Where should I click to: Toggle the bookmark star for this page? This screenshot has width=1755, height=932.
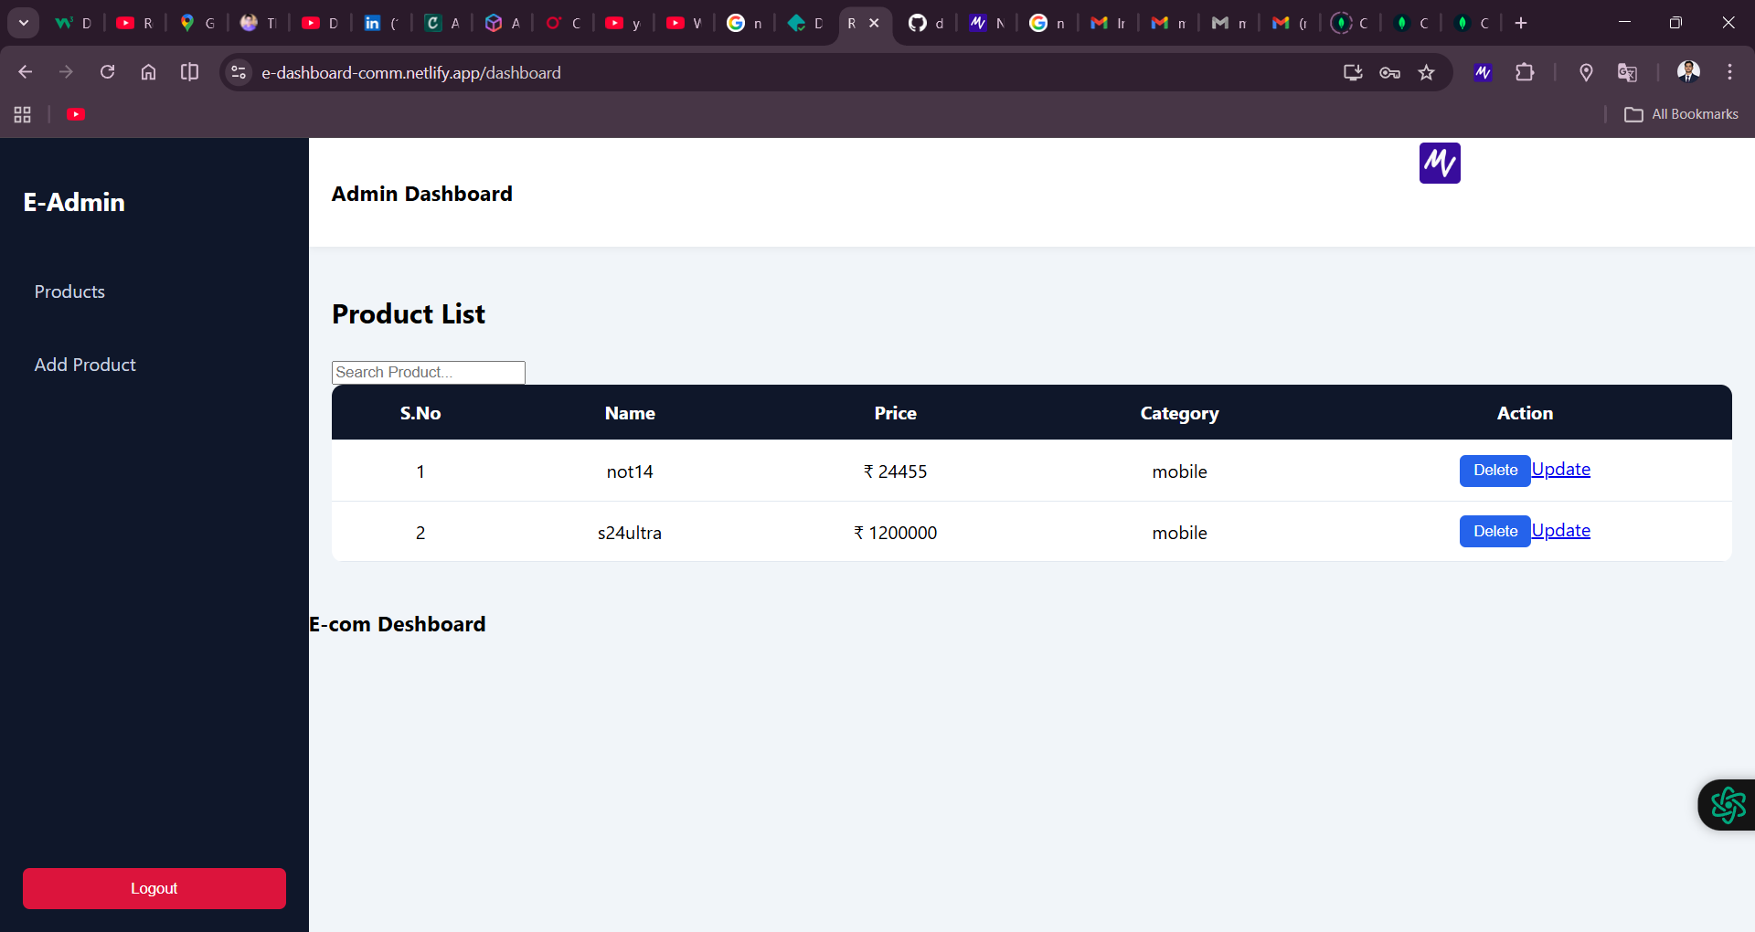point(1427,72)
